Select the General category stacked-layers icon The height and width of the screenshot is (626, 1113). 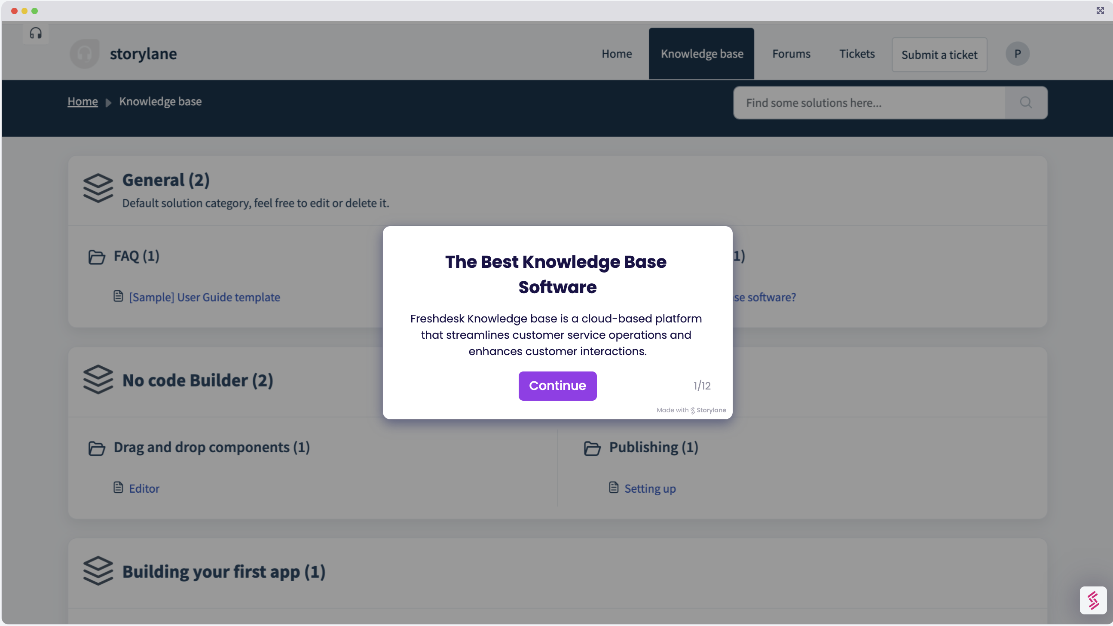coord(98,188)
